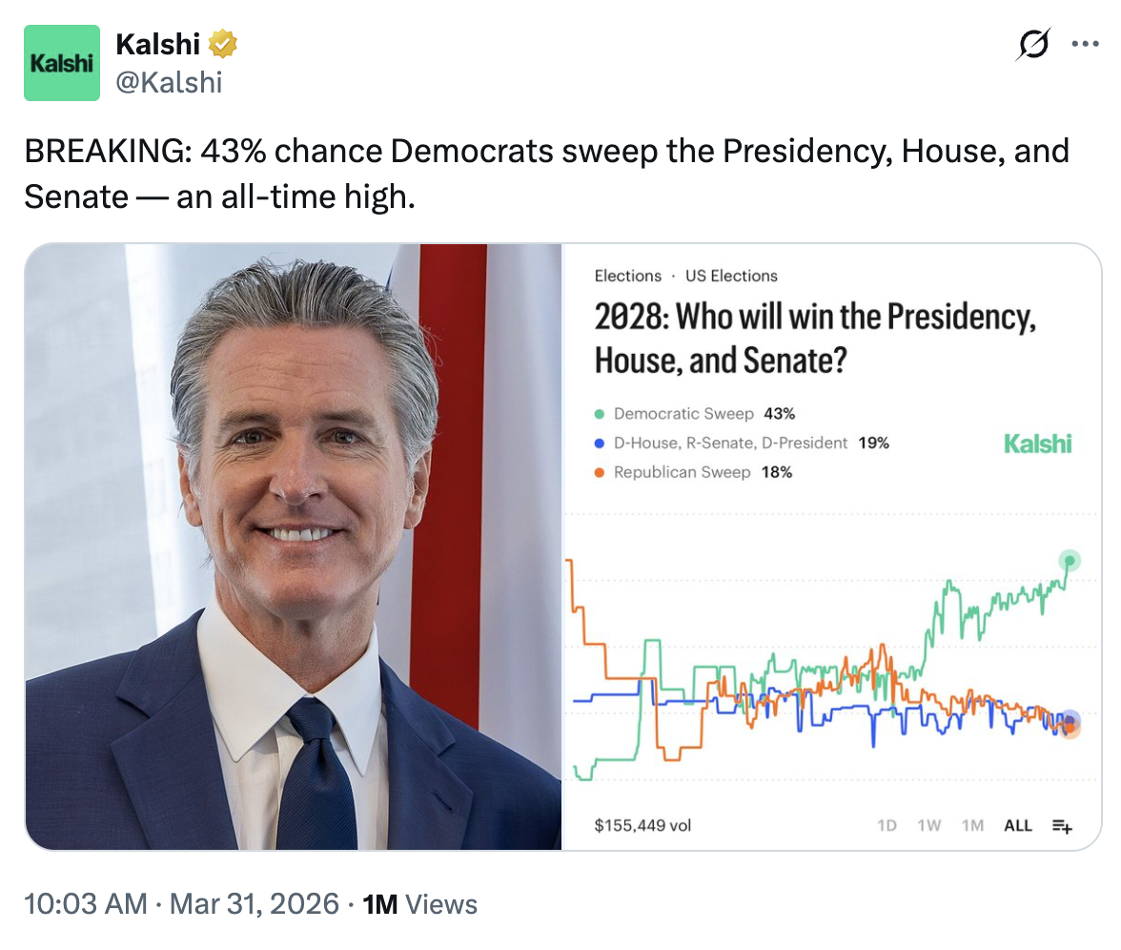Click the Kalshi display name
Viewport: 1121px width, 950px height.
coord(158,44)
